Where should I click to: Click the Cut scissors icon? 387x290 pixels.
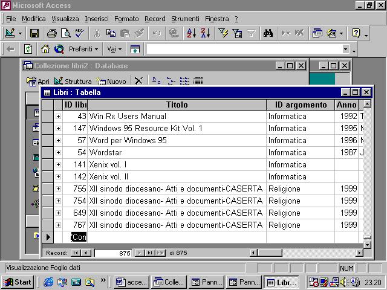pyautogui.click(x=97, y=33)
